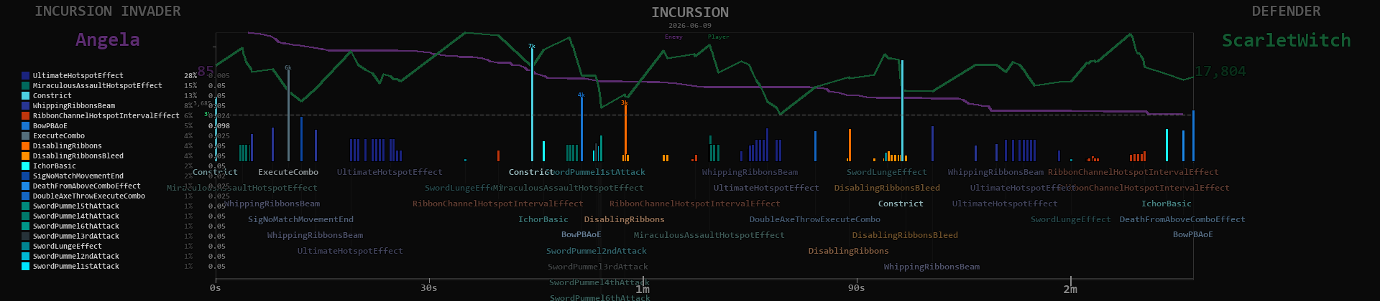The height and width of the screenshot is (301, 1380).
Task: Click the IchorBasic legend color swatch
Action: tap(25, 166)
